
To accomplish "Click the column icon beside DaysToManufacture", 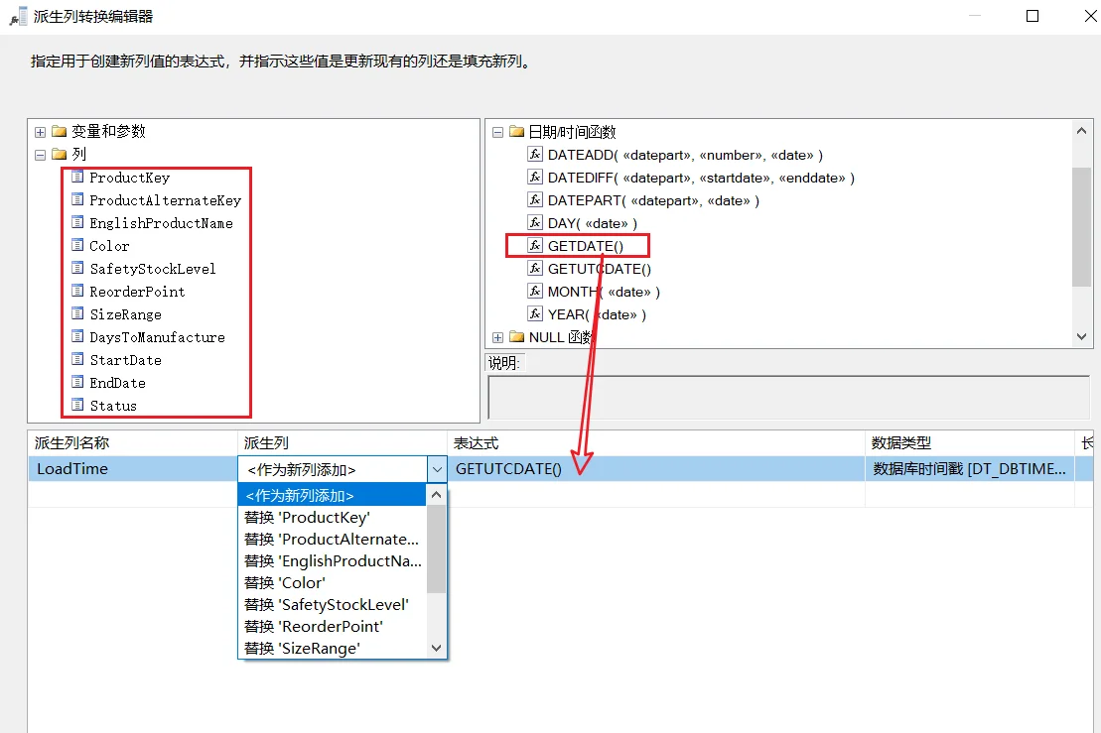I will click(78, 336).
